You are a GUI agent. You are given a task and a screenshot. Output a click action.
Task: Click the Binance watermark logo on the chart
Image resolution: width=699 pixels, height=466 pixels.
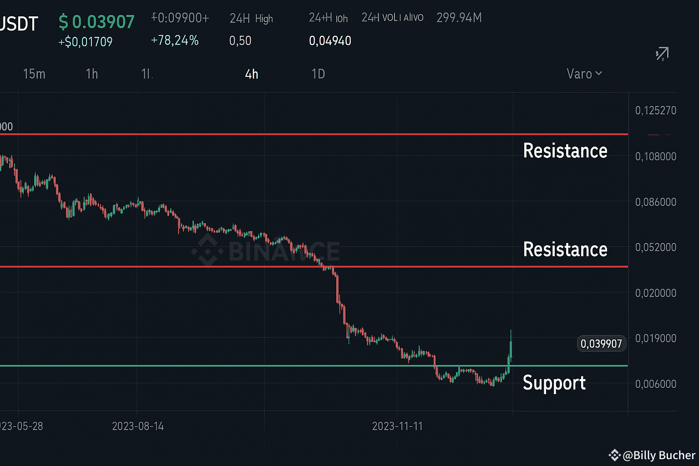(207, 250)
